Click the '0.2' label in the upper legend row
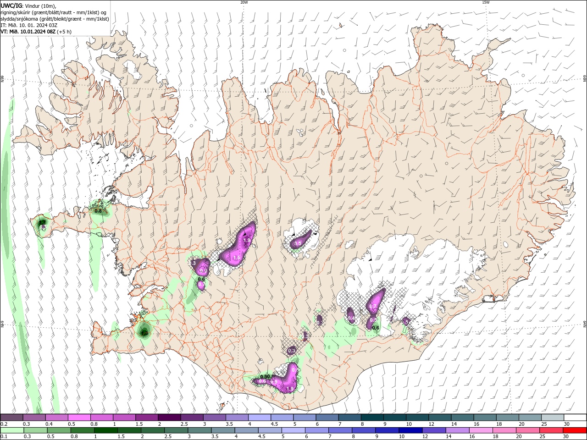Viewport: 587px width, 440px height. point(4,424)
